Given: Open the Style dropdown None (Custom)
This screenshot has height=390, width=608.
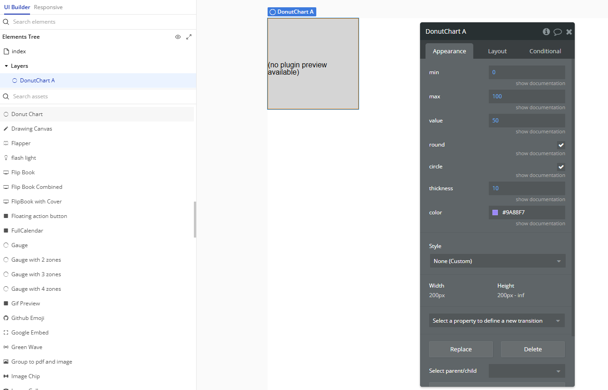Looking at the screenshot, I should point(497,261).
